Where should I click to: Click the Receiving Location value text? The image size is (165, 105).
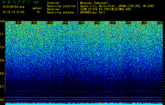click(x=117, y=6)
